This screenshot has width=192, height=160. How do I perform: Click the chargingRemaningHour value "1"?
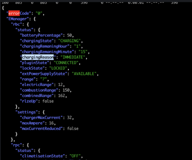click(x=77, y=46)
